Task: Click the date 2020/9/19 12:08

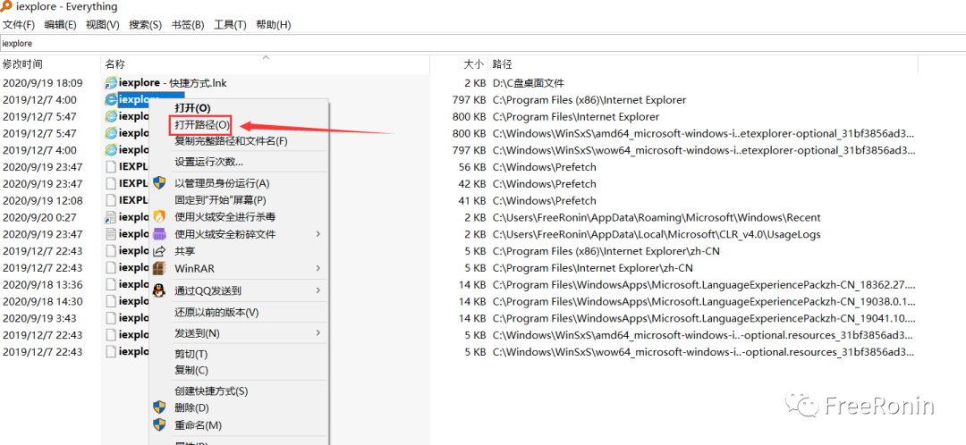Action: [43, 201]
